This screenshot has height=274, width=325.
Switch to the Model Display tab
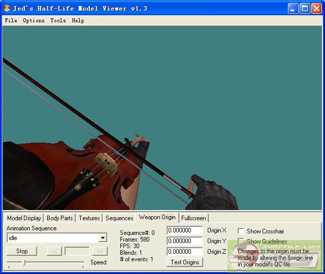point(24,218)
